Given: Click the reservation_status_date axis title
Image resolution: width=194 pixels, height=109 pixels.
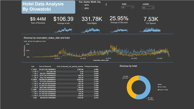Looking at the screenshot, I should (101, 60).
